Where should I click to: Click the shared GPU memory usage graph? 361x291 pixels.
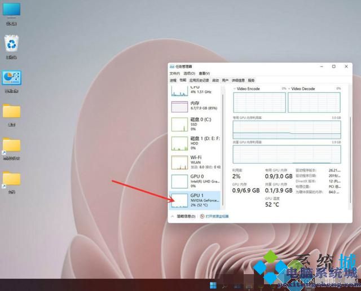pos(287,154)
